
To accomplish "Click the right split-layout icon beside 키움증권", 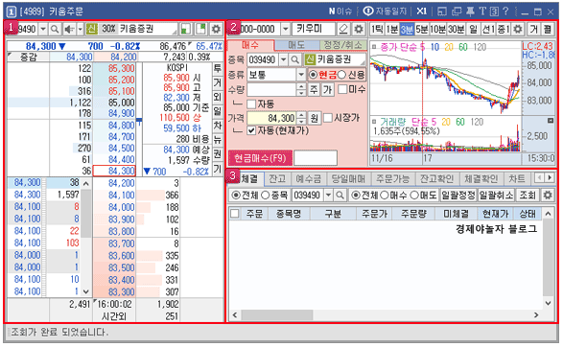I will tap(200, 29).
